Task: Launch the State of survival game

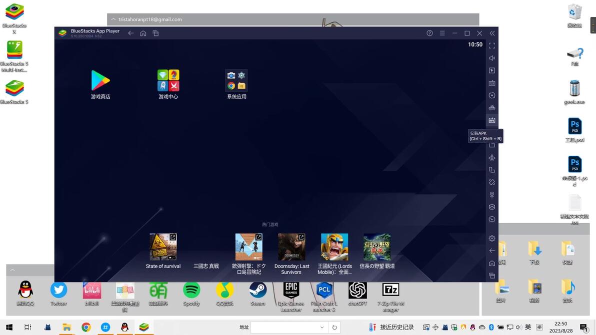Action: (163, 251)
